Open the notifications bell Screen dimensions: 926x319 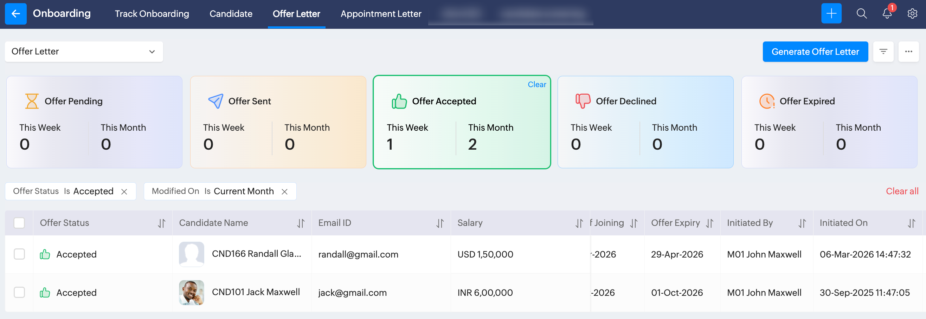point(887,14)
